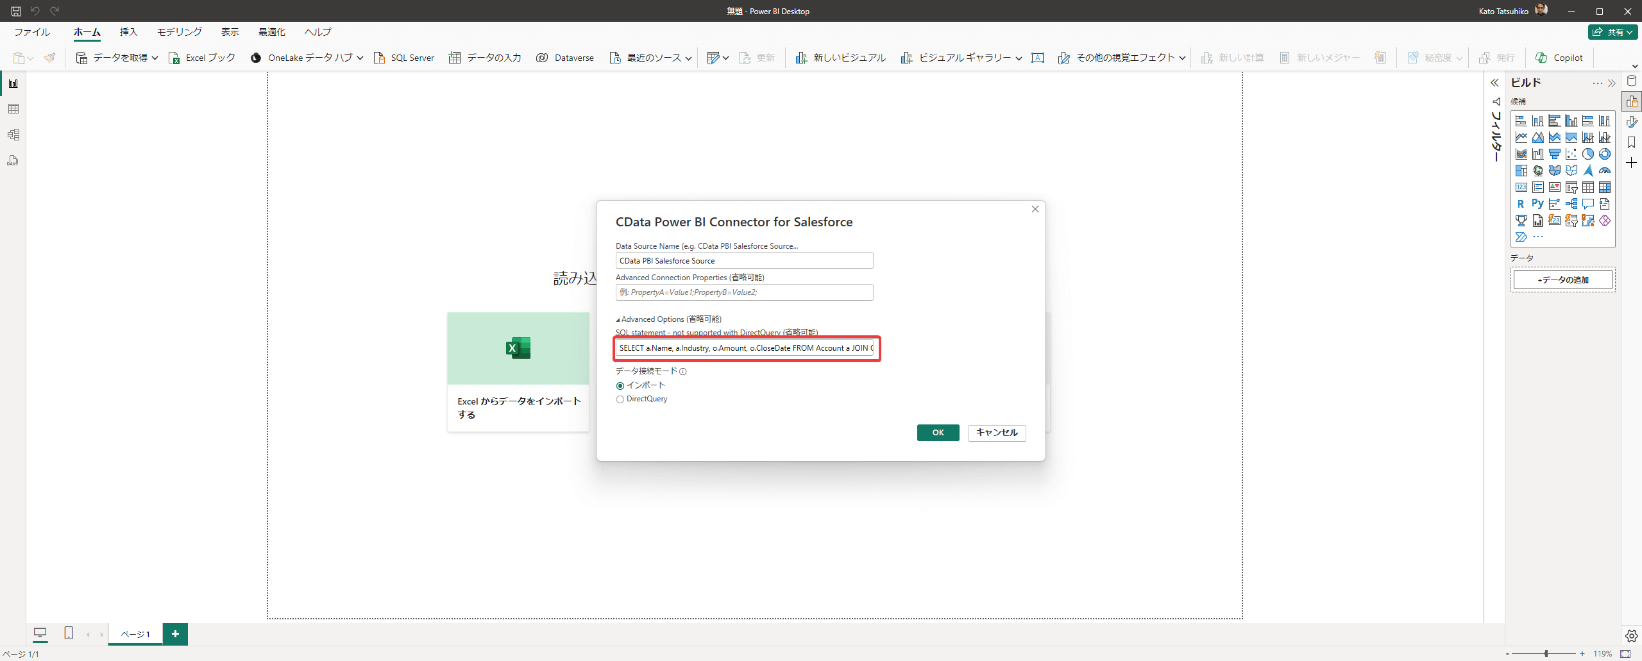Click the Advanced Connection Properties field
The width and height of the screenshot is (1642, 661).
744,292
